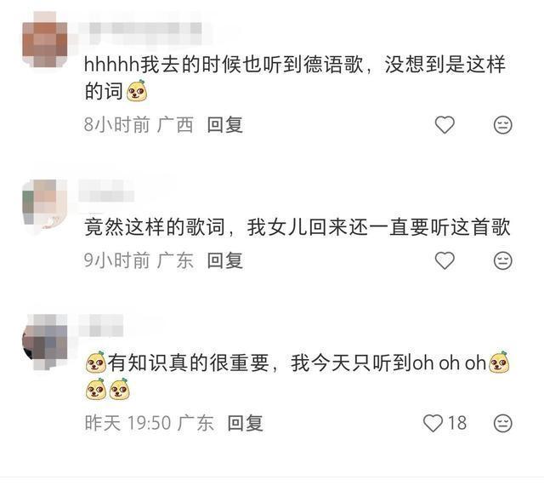Reply to the 8-hours-ago Guangxi comment
The width and height of the screenshot is (544, 491).
(x=224, y=124)
